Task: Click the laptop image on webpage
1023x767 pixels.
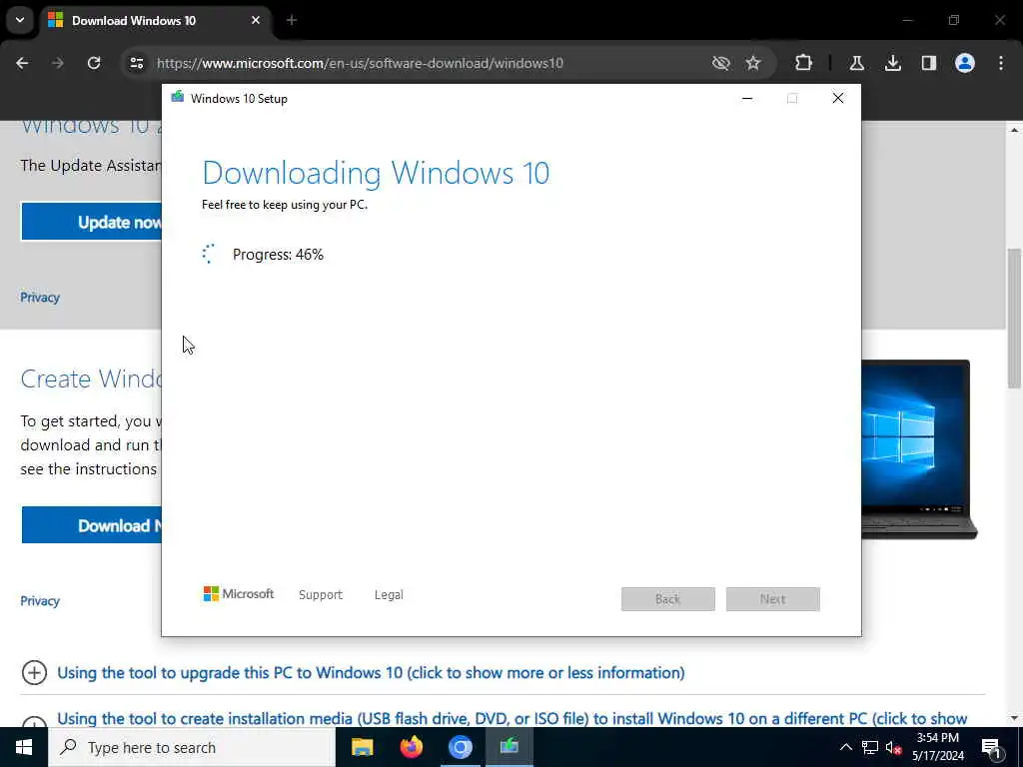Action: click(x=919, y=449)
